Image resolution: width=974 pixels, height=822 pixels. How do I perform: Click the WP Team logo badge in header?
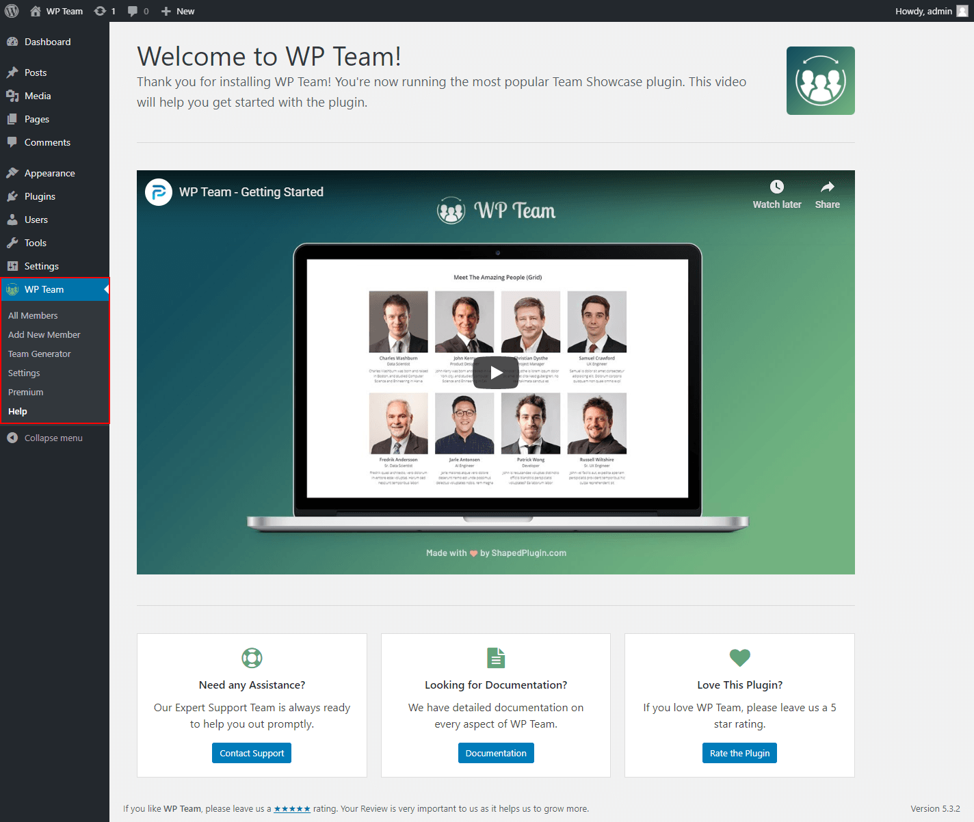tap(821, 81)
